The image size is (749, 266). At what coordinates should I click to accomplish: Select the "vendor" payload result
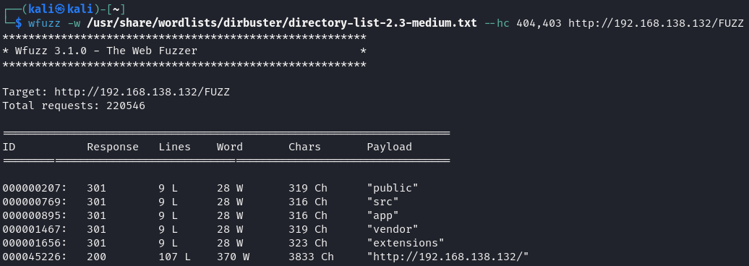click(x=393, y=229)
